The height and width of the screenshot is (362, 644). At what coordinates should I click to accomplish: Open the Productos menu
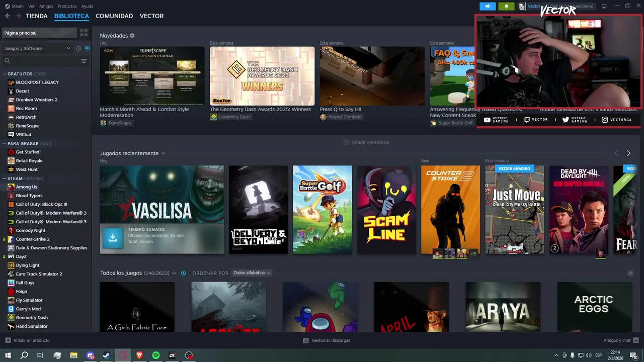[x=67, y=6]
